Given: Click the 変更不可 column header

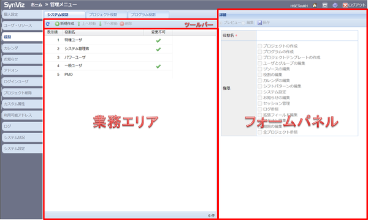Looking at the screenshot, I should [158, 32].
